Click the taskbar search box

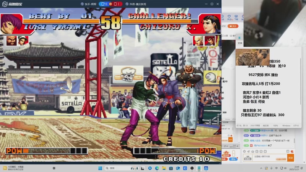coord(122,168)
